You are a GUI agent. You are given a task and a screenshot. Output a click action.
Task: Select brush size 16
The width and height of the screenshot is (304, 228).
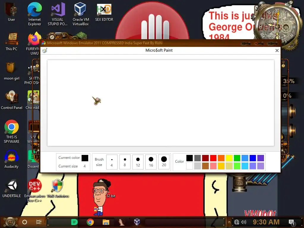tap(151, 162)
